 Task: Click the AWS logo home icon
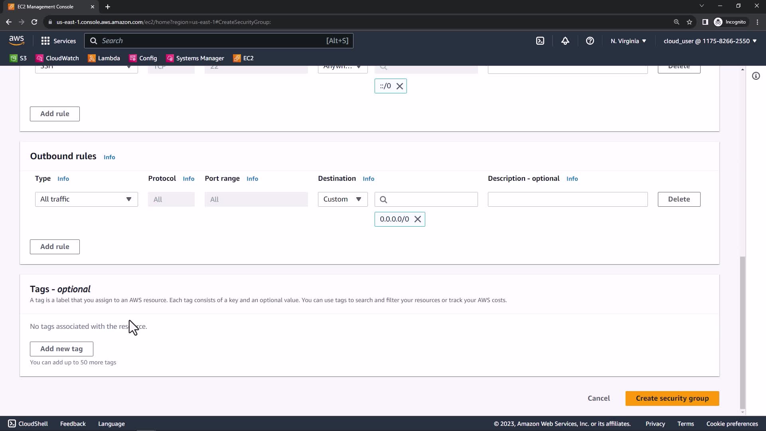16,40
